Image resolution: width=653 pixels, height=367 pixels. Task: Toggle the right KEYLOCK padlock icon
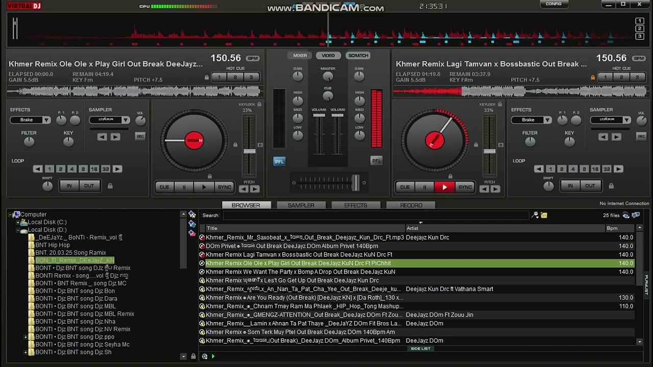(500, 104)
